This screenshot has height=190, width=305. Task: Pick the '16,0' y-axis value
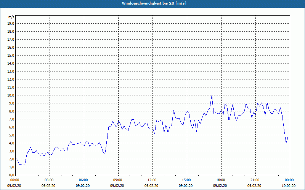(x=11, y=47)
